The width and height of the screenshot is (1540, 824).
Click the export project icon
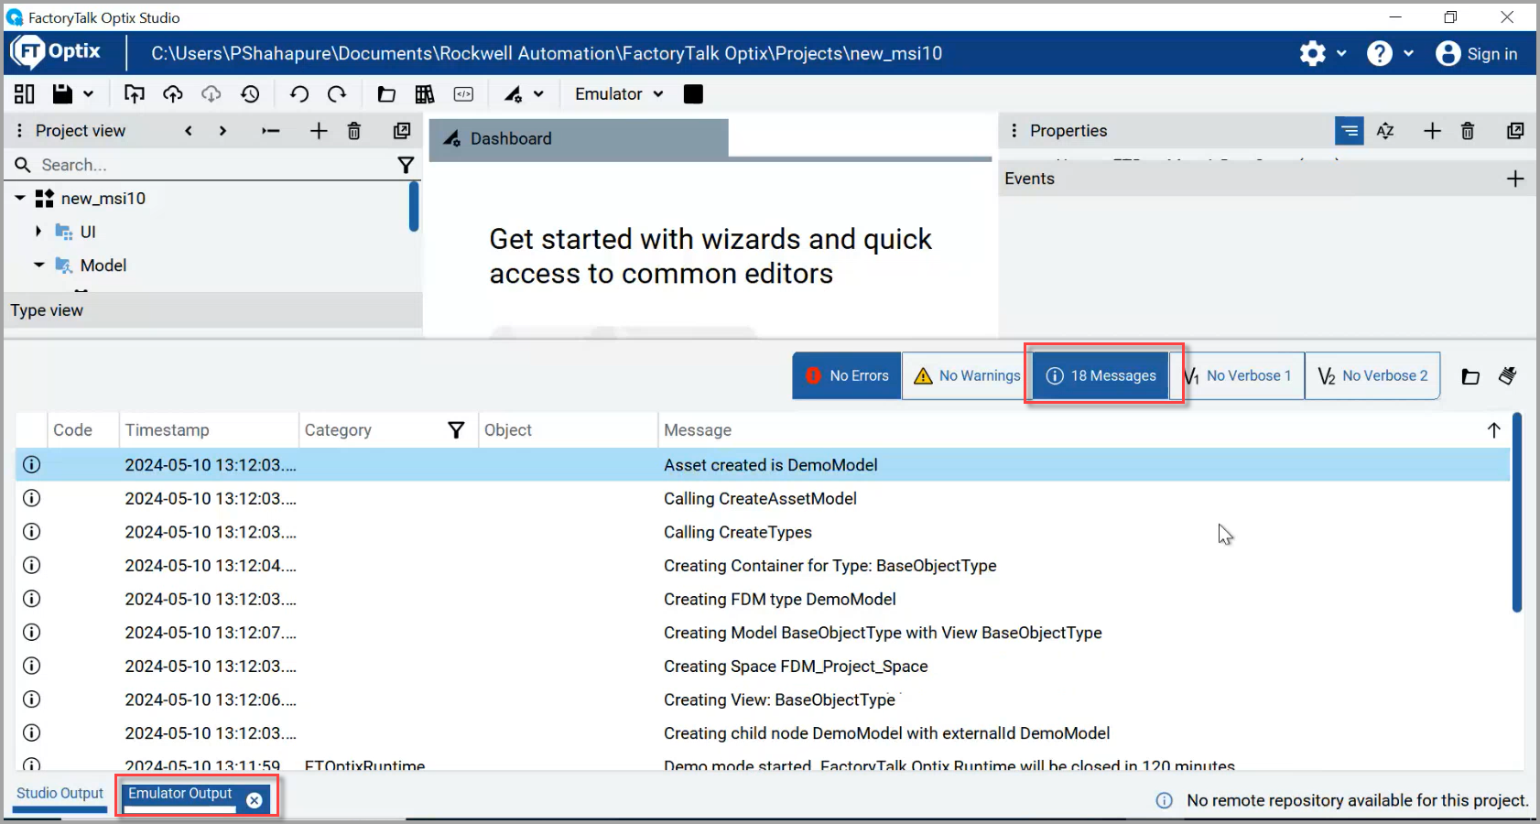(x=135, y=94)
